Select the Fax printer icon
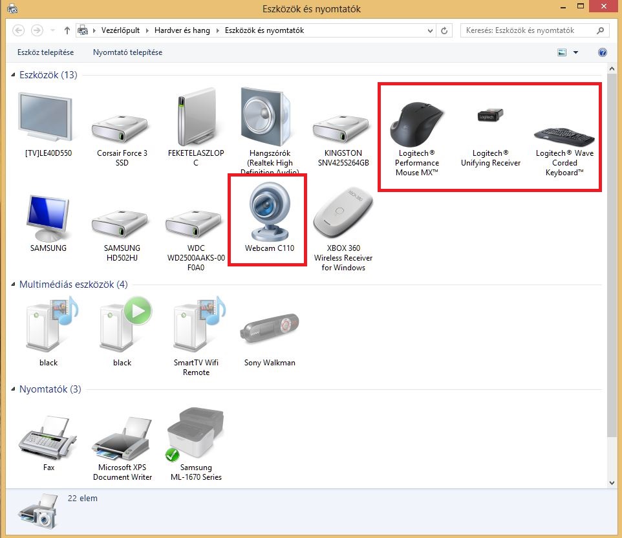Viewport: 622px width, 538px height. [x=48, y=438]
